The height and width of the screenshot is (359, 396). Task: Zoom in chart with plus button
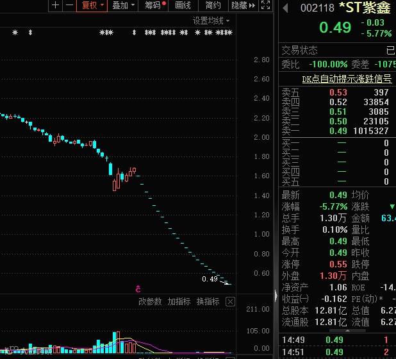pos(55,5)
